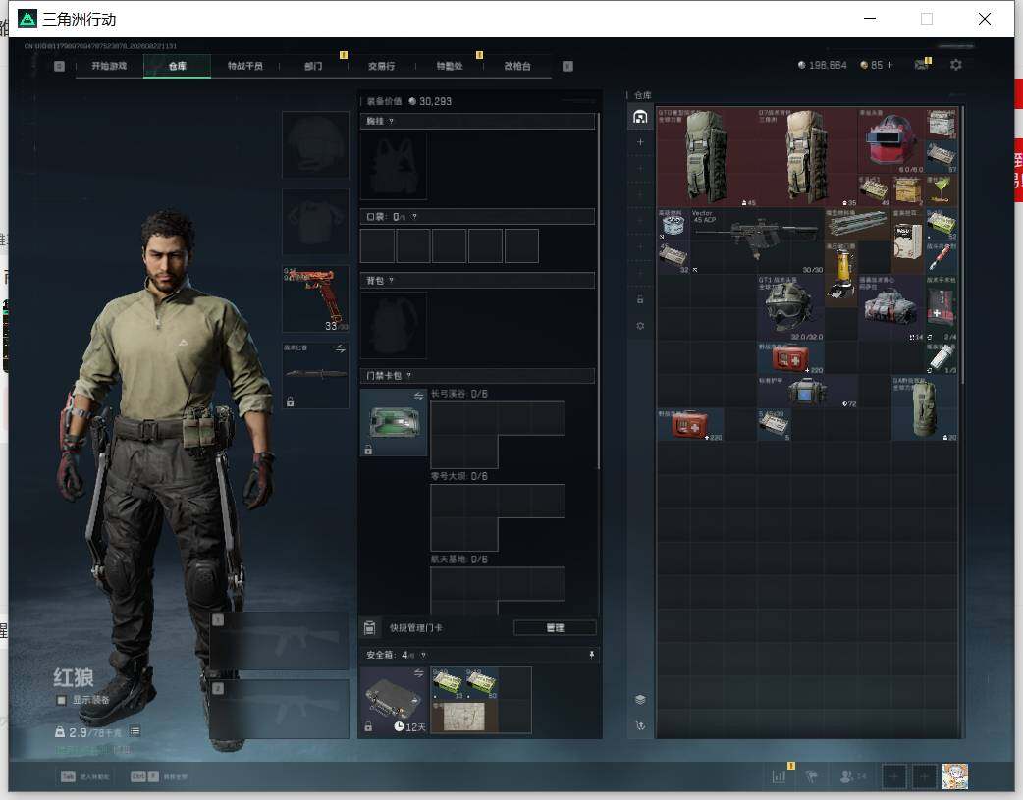The width and height of the screenshot is (1023, 800).
Task: Add a storage expansion box with top plus
Action: click(640, 142)
